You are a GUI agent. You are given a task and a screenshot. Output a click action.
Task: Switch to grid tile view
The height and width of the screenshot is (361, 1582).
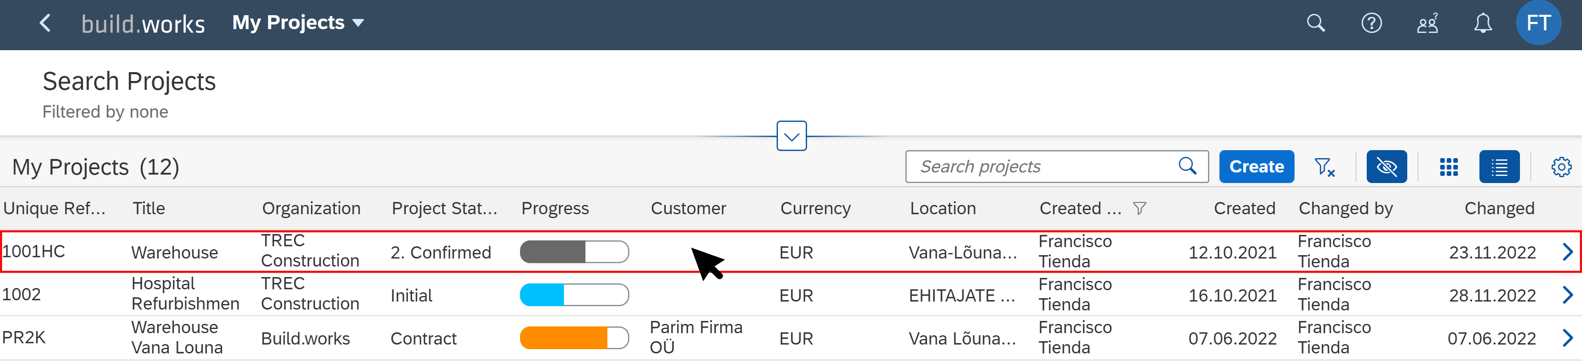coord(1449,167)
